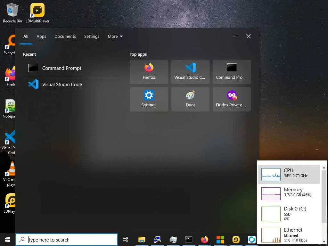Select the Firefox desktop shortcut
Screen dimensions: 328x246
[10, 76]
